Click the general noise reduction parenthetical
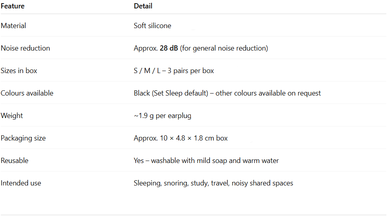The height and width of the screenshot is (220, 392). [224, 48]
